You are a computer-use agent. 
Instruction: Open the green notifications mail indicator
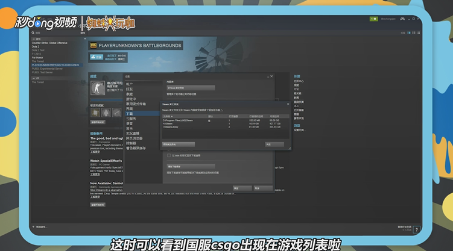[373, 19]
